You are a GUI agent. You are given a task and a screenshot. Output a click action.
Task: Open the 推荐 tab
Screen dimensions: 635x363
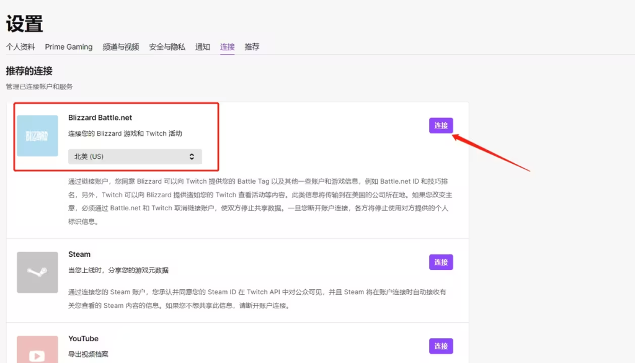[x=252, y=47]
